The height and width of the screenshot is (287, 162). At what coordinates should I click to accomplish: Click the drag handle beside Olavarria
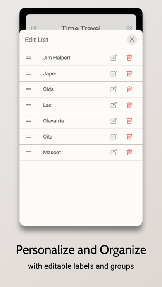(x=29, y=121)
